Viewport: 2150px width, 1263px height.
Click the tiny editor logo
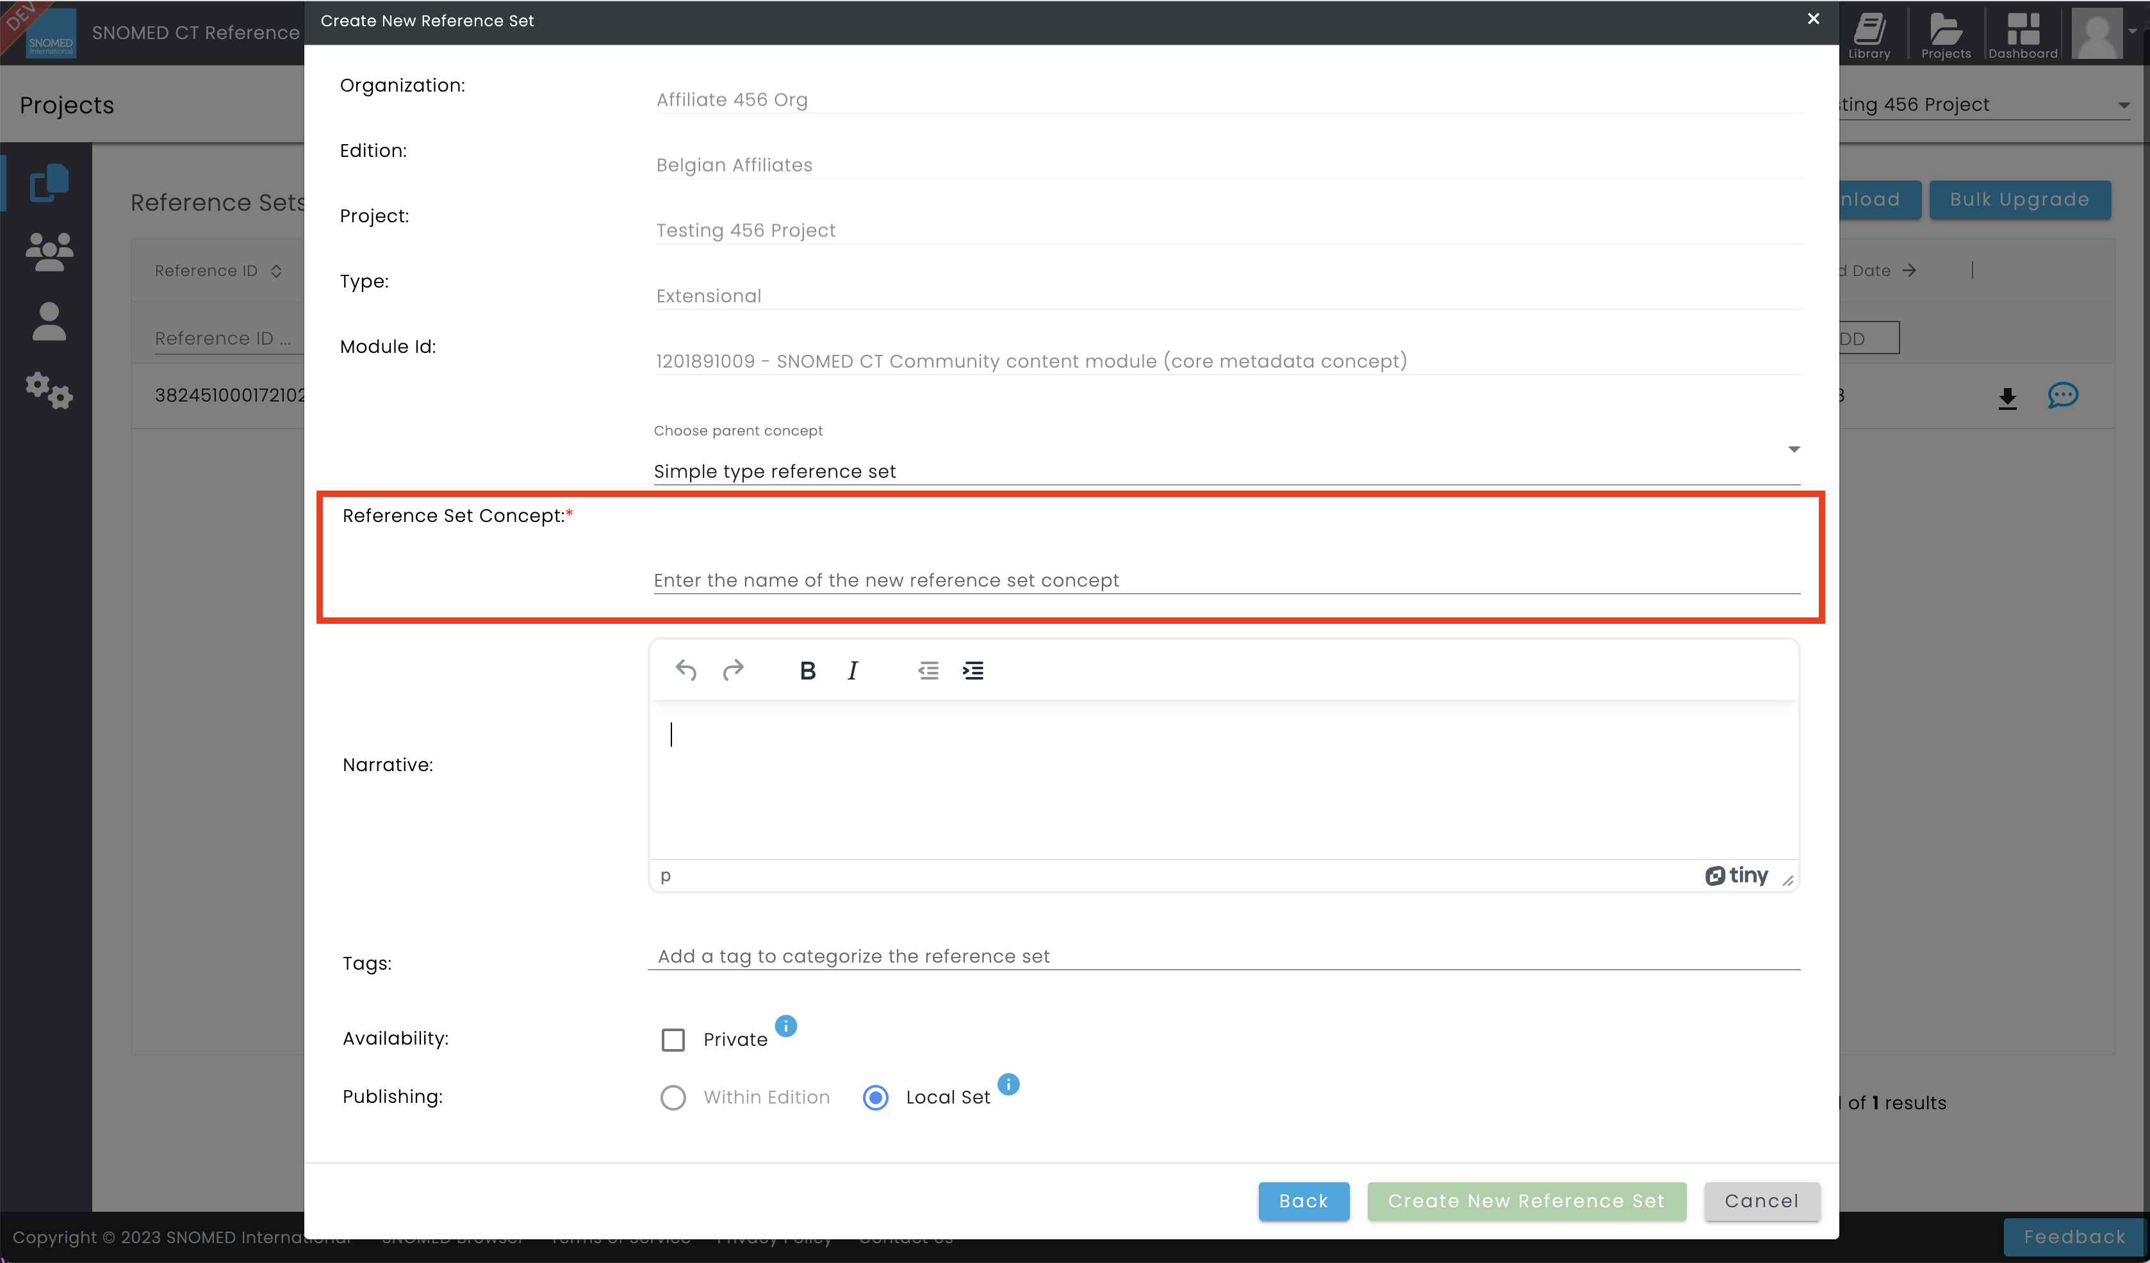[x=1736, y=876]
